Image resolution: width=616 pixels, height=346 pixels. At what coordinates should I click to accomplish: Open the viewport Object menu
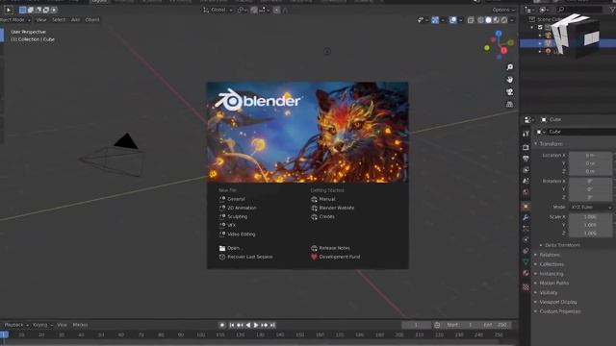tap(92, 19)
